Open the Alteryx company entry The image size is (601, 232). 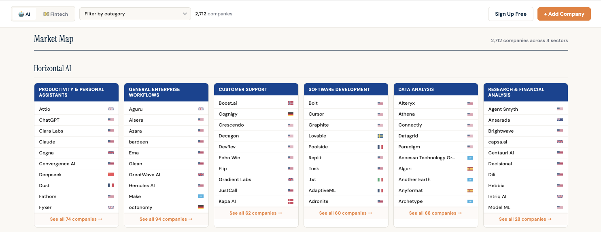click(436, 103)
